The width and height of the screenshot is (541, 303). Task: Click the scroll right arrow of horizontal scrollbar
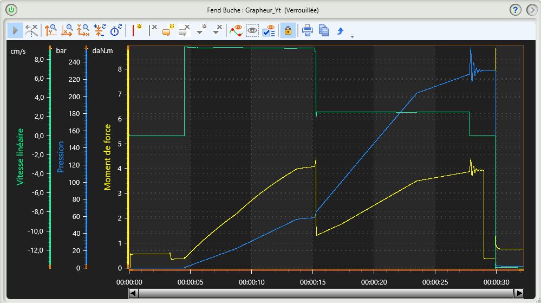[x=519, y=293]
